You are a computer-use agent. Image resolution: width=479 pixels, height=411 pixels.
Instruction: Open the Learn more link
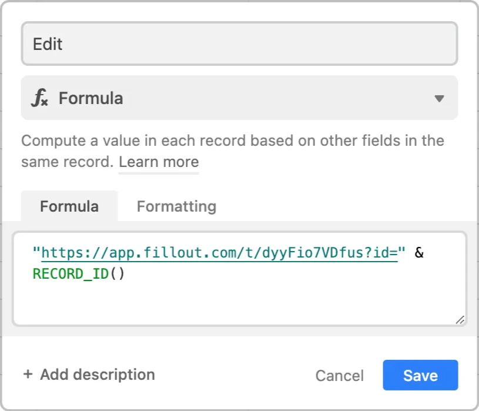point(158,162)
